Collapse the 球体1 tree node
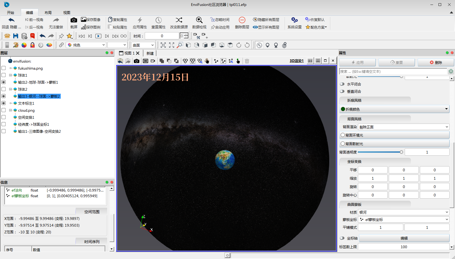Screen dimensions: 455x259 pyautogui.click(x=11, y=75)
